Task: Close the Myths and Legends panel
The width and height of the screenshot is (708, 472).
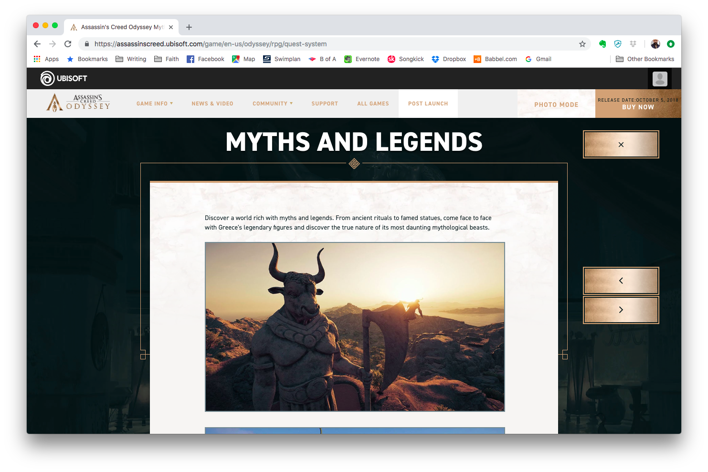Action: [x=621, y=144]
